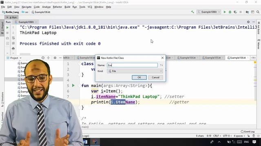The height and width of the screenshot is (146, 261).
Task: Click the yellow inspection indicator atop editor stripe
Action: coord(255,62)
